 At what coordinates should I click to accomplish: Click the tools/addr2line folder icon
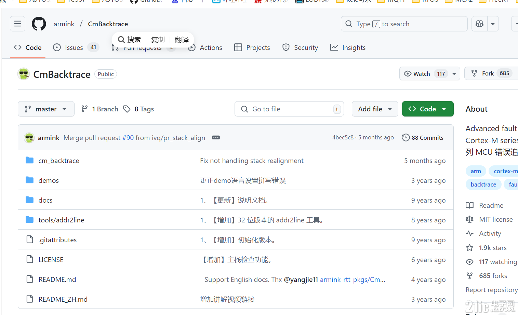pyautogui.click(x=30, y=220)
